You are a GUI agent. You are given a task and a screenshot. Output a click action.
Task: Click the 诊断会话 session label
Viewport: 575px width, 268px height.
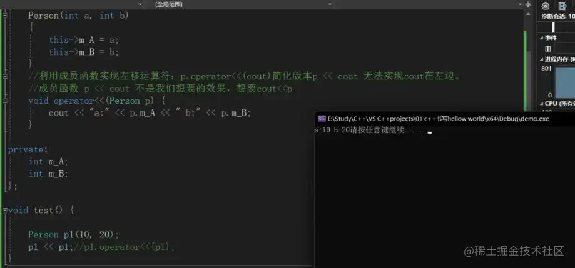(x=558, y=16)
